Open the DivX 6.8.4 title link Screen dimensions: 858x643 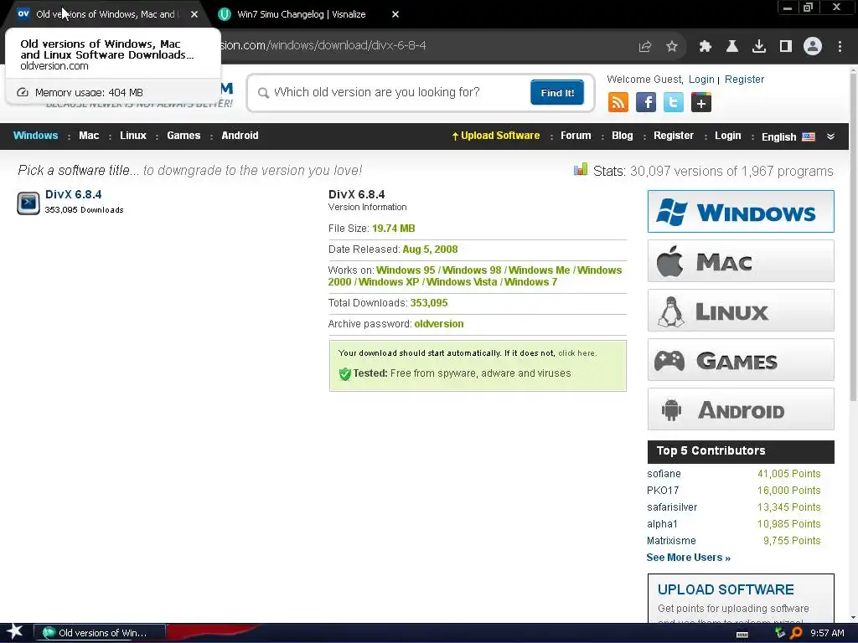(74, 194)
